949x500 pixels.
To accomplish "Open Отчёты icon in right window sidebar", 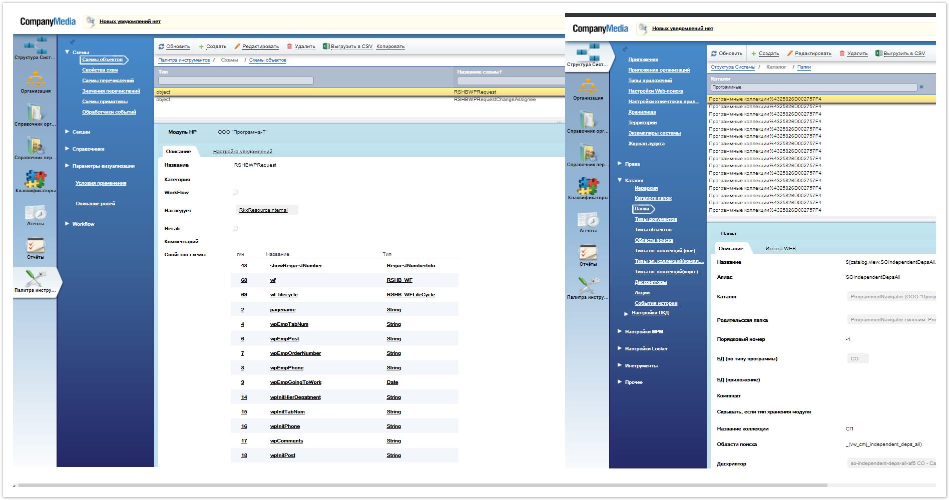I will point(588,252).
